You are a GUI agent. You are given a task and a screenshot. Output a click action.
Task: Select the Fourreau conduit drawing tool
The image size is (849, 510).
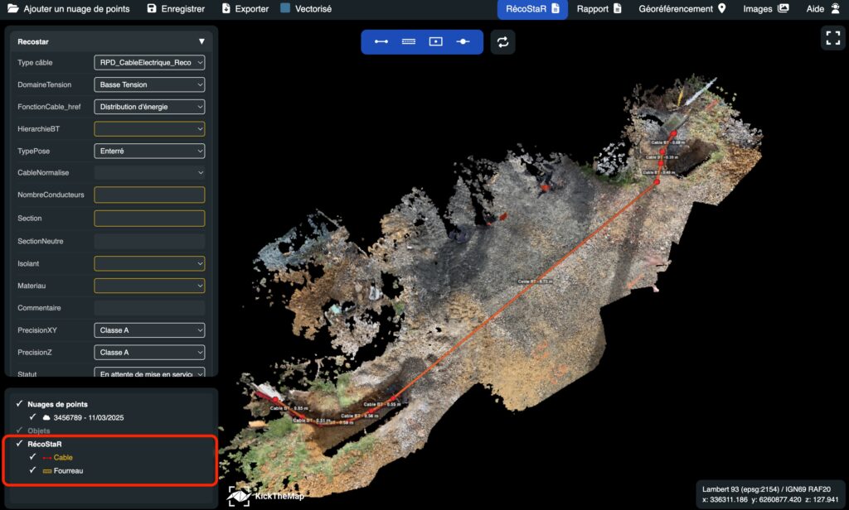[408, 41]
